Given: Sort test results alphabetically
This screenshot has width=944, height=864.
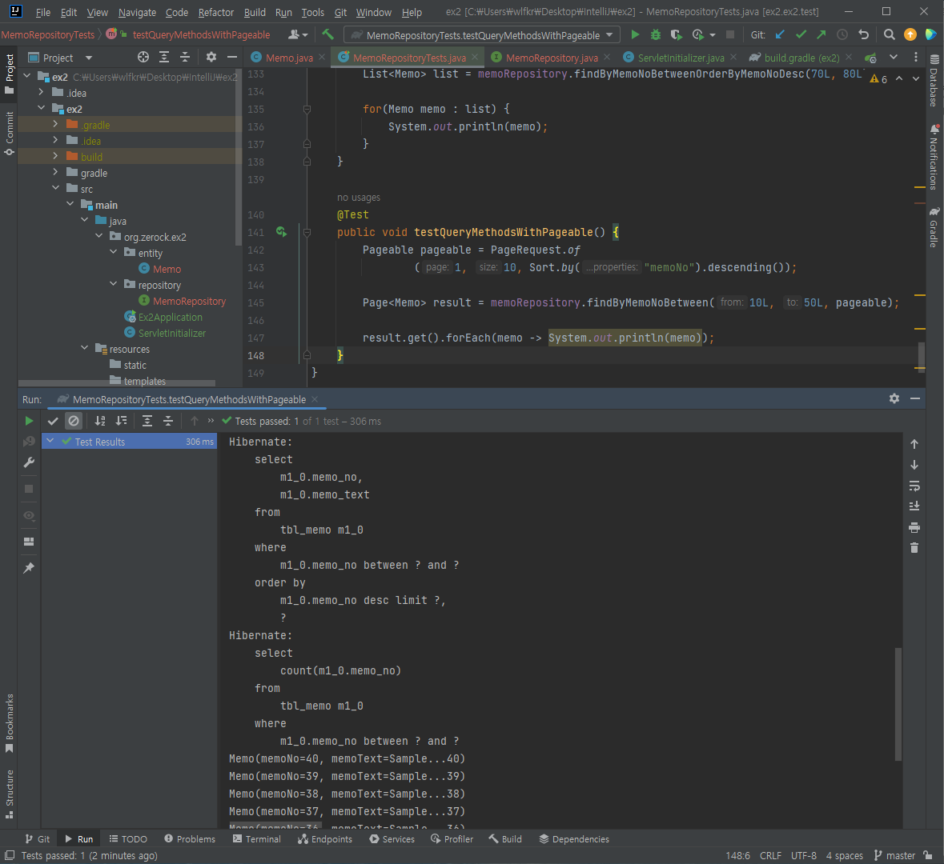Looking at the screenshot, I should 100,421.
